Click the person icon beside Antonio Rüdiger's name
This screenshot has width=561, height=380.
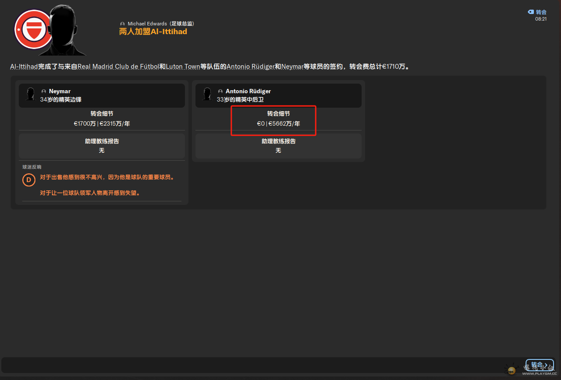click(220, 91)
